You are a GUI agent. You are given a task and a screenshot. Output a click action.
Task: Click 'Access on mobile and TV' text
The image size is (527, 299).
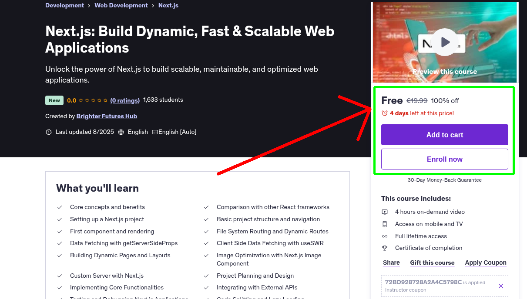(x=429, y=224)
